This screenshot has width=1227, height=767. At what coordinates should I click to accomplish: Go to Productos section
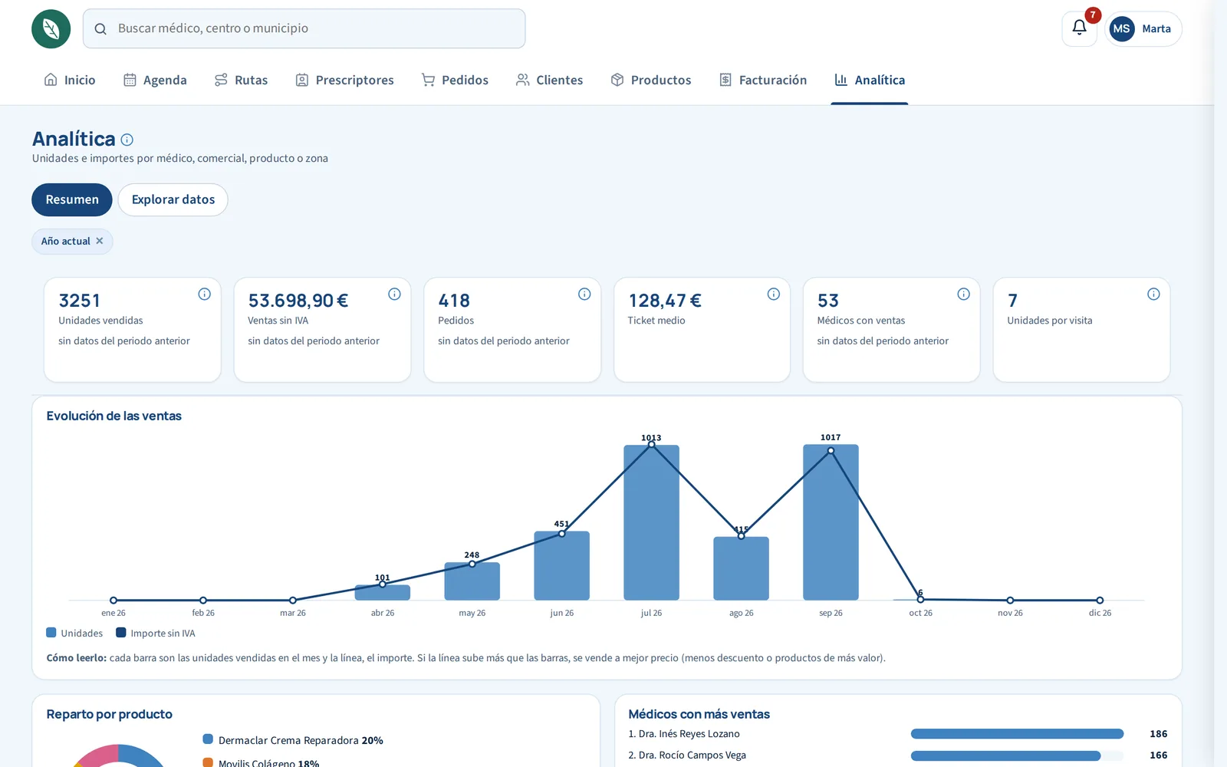tap(651, 80)
